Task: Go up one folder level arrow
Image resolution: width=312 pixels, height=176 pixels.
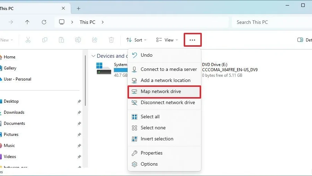Action: pos(27,22)
